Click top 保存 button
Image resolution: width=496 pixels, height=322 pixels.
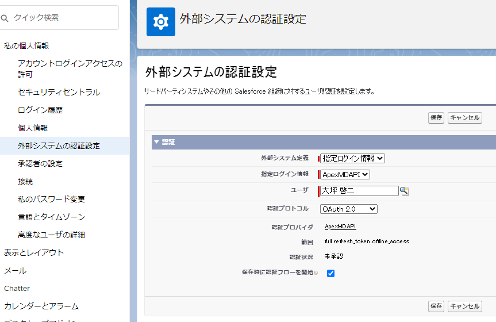436,117
